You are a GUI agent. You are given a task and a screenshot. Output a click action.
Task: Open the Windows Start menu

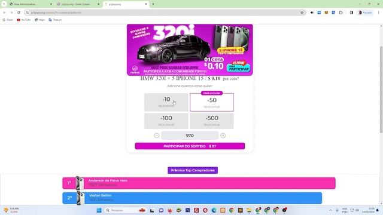[x=99, y=210]
